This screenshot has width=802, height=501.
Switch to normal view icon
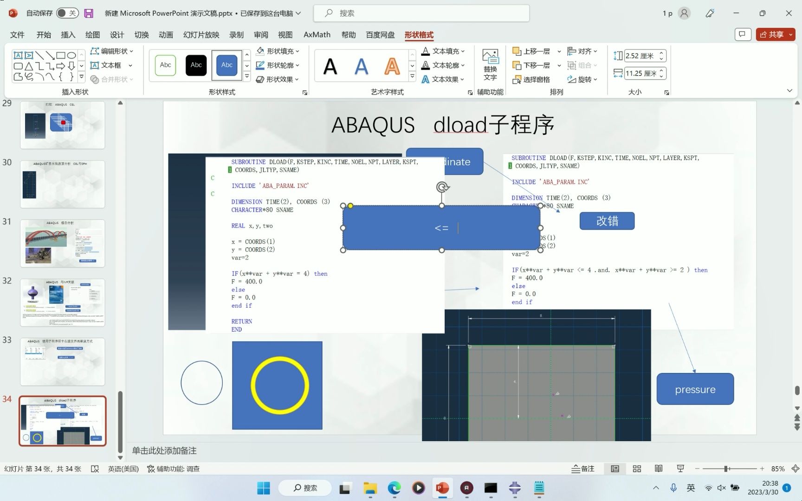pyautogui.click(x=615, y=469)
